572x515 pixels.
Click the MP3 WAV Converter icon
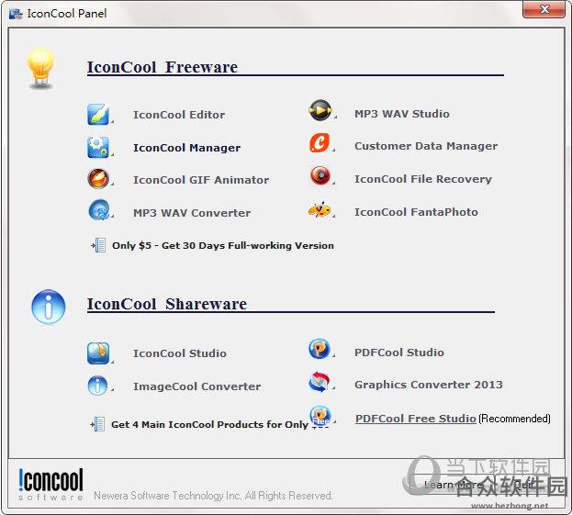[x=99, y=209]
